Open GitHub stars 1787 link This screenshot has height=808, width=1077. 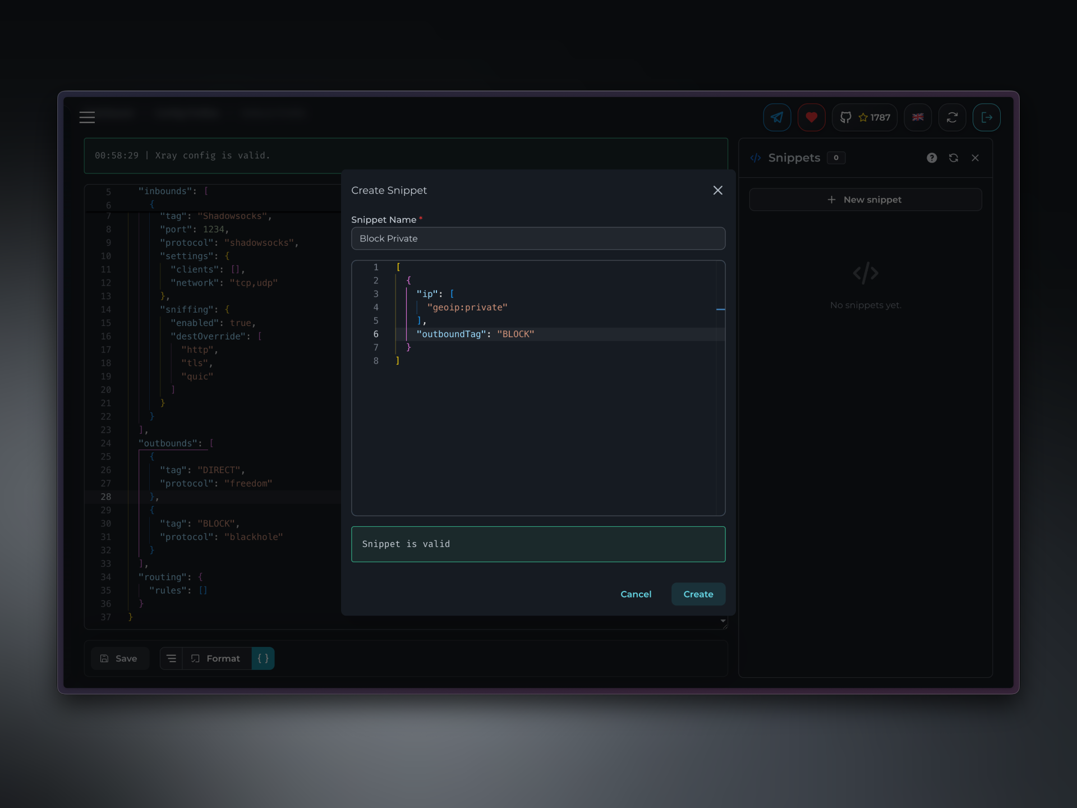[x=864, y=117]
